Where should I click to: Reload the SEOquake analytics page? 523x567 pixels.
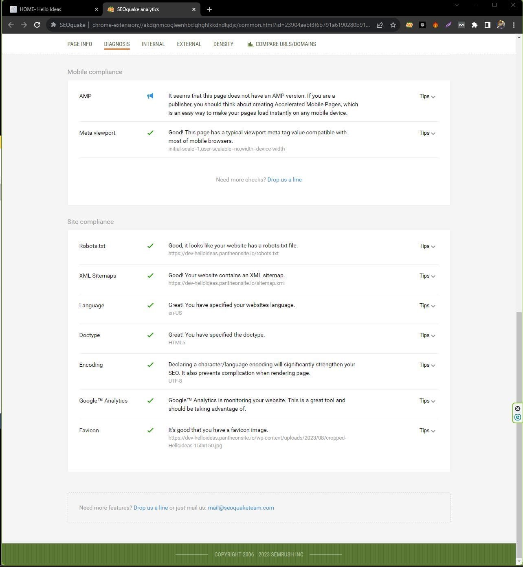(37, 25)
